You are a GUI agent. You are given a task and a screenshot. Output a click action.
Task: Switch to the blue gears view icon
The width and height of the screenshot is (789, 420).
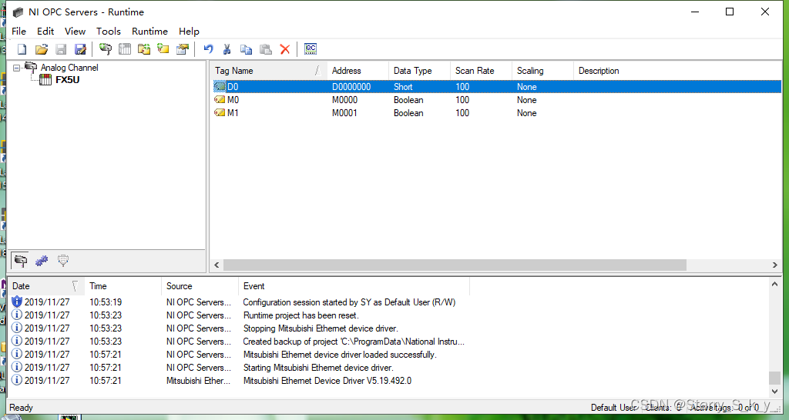tap(42, 260)
